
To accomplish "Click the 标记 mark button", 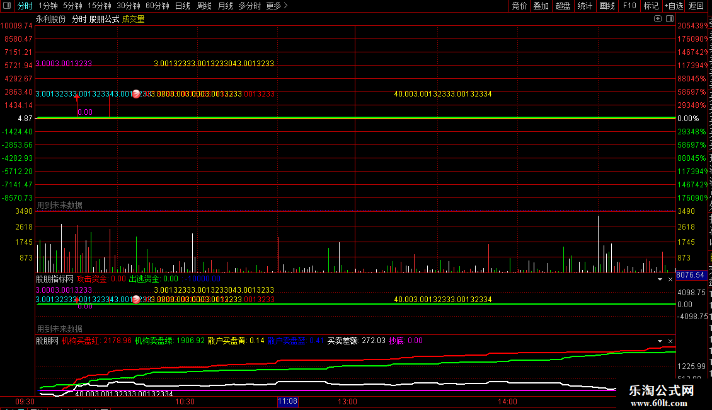I will [651, 6].
